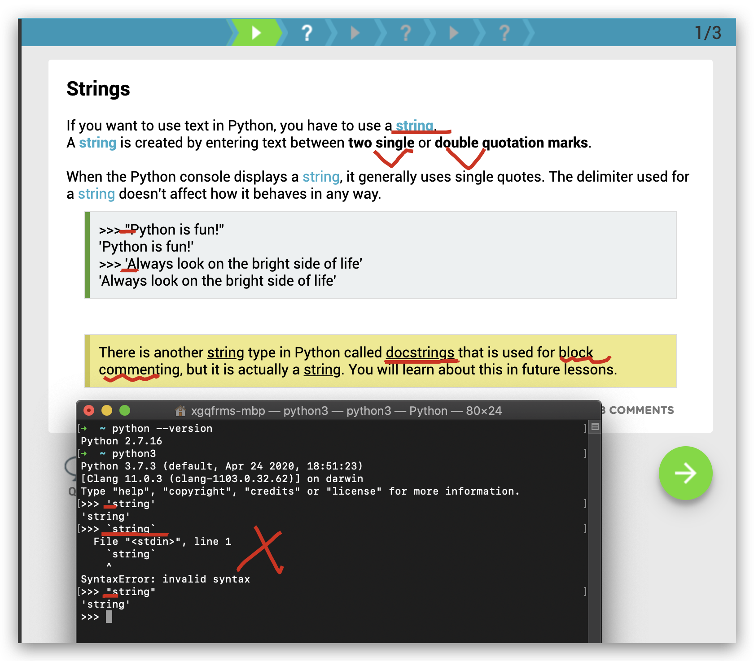
Task: Click 'SyntaxError: invalid syntax' line in Terminal
Action: pyautogui.click(x=166, y=579)
